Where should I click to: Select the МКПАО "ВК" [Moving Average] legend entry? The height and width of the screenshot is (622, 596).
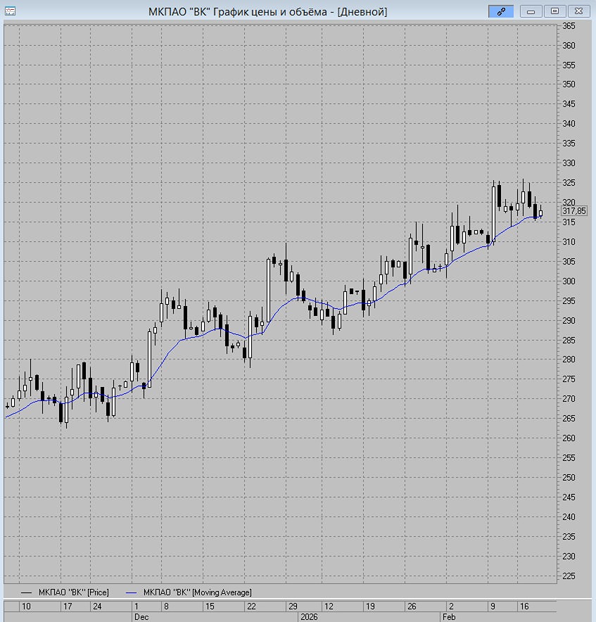tap(197, 592)
